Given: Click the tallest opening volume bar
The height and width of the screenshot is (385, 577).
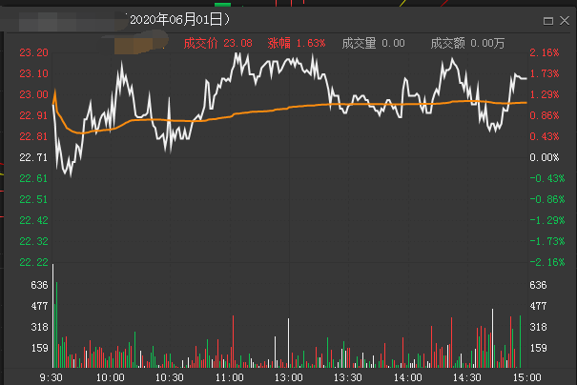Looking at the screenshot, I should [53, 314].
